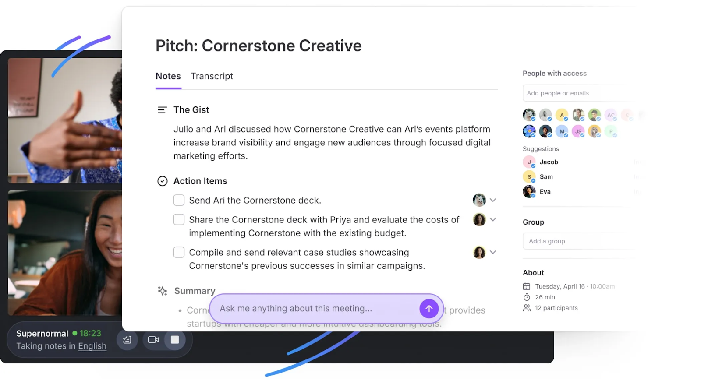Click the green '18:23' recording timer
The width and height of the screenshot is (701, 384).
tap(90, 334)
